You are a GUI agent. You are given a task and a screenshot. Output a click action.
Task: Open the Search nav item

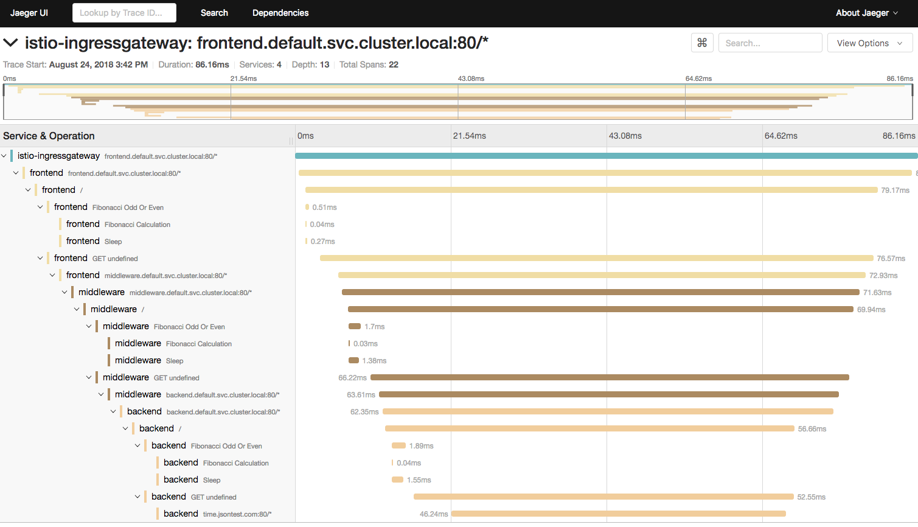pyautogui.click(x=214, y=13)
